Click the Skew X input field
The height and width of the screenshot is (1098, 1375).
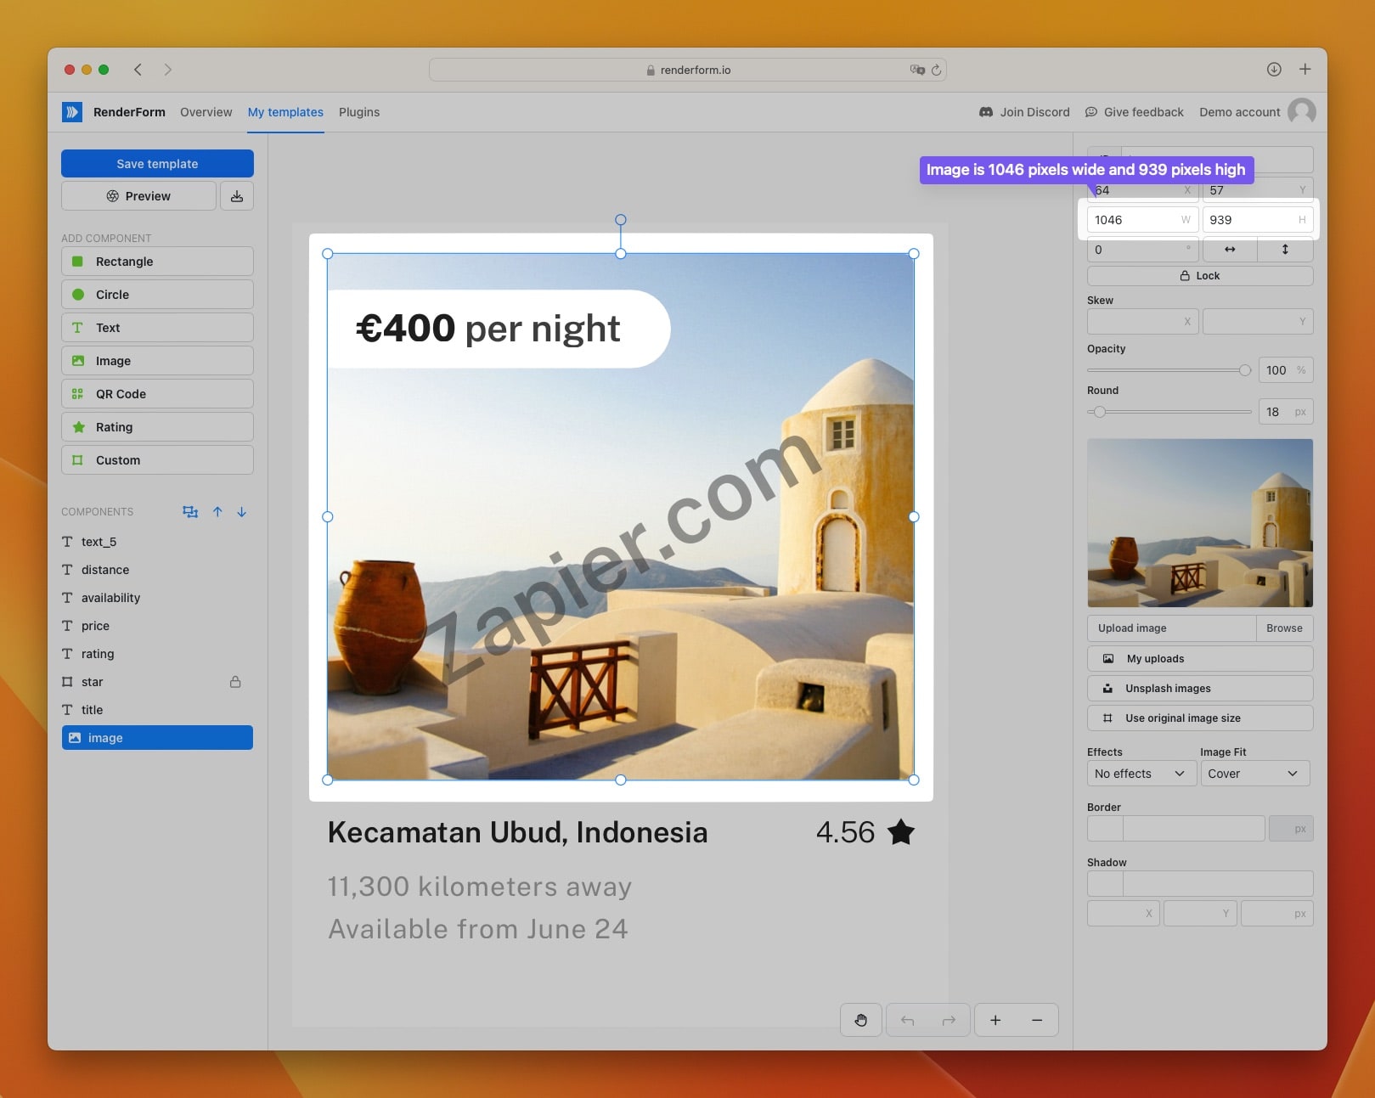1142,321
